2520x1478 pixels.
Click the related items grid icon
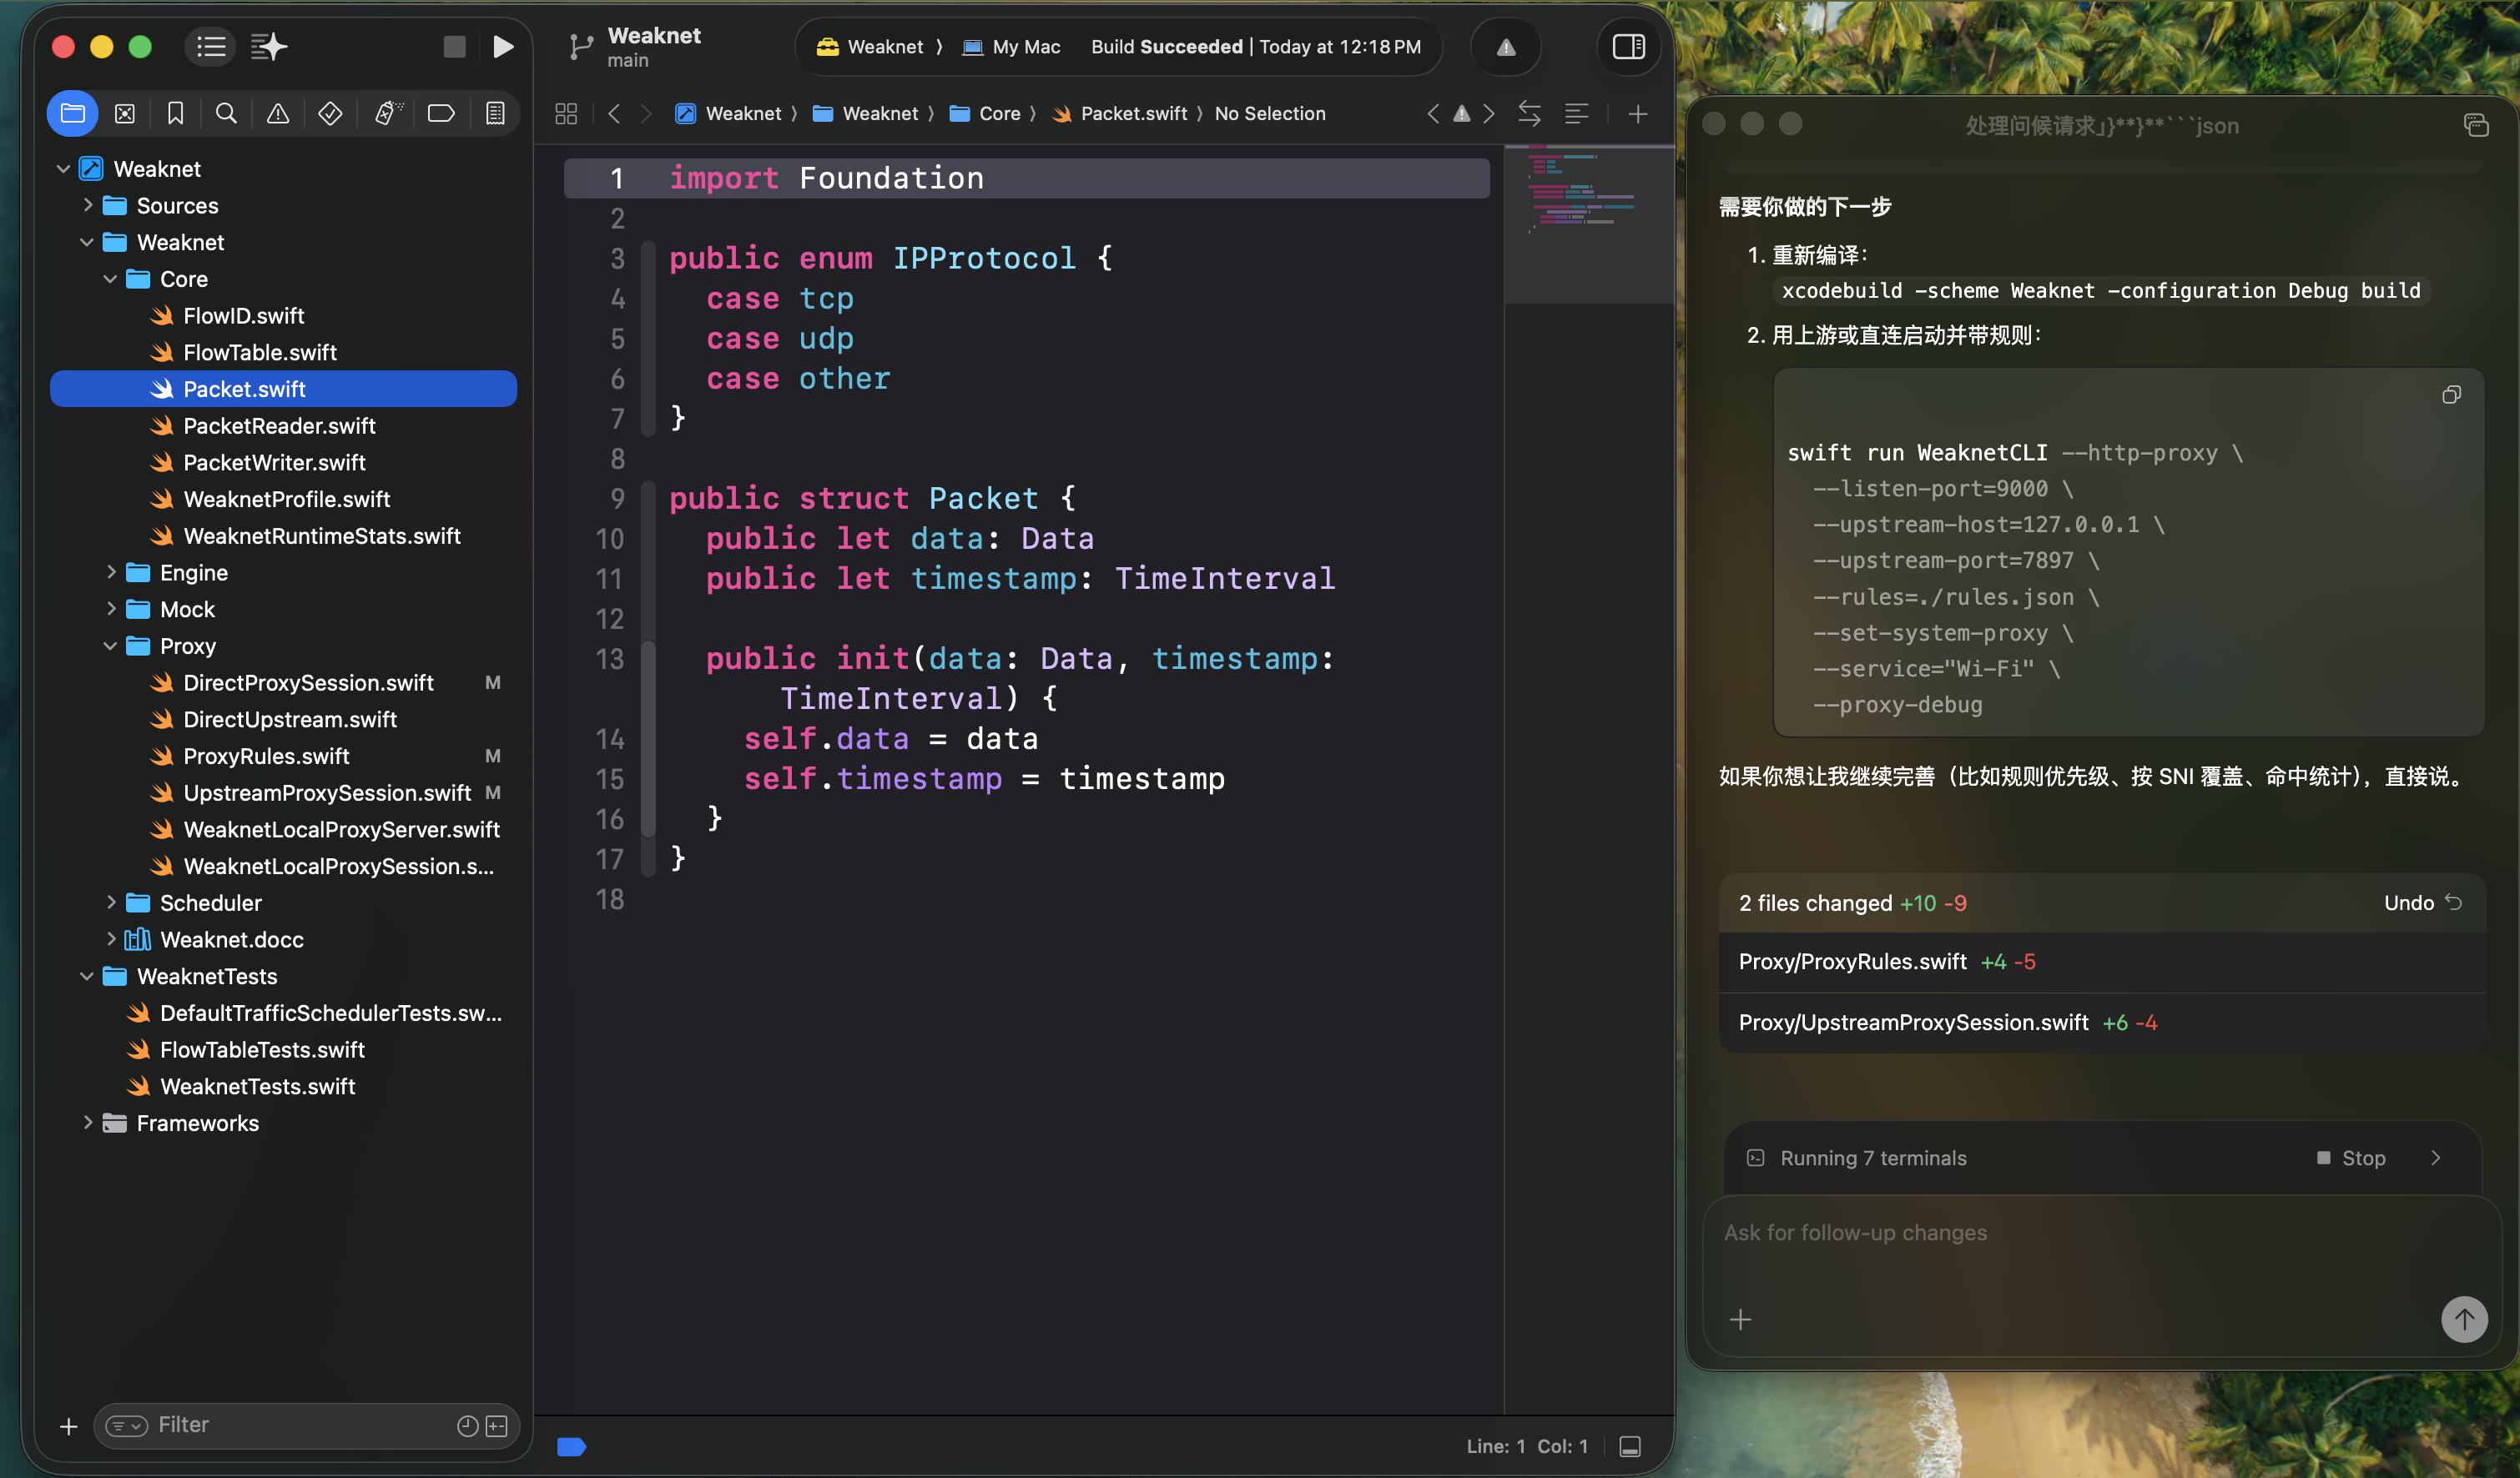coord(566,114)
